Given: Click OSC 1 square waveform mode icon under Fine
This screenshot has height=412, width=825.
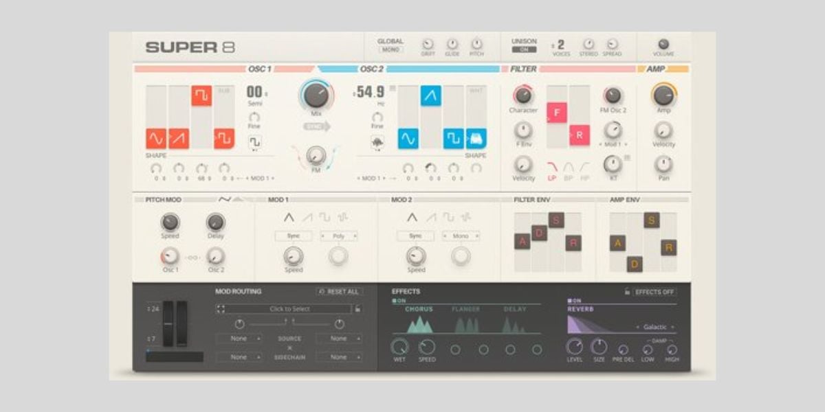Looking at the screenshot, I should point(254,142).
